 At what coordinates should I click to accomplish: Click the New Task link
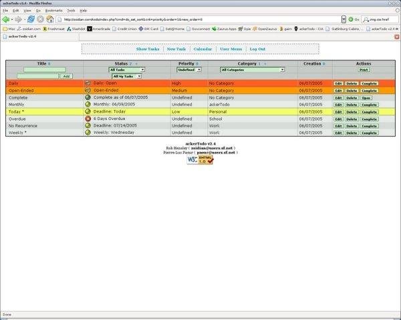coord(176,49)
